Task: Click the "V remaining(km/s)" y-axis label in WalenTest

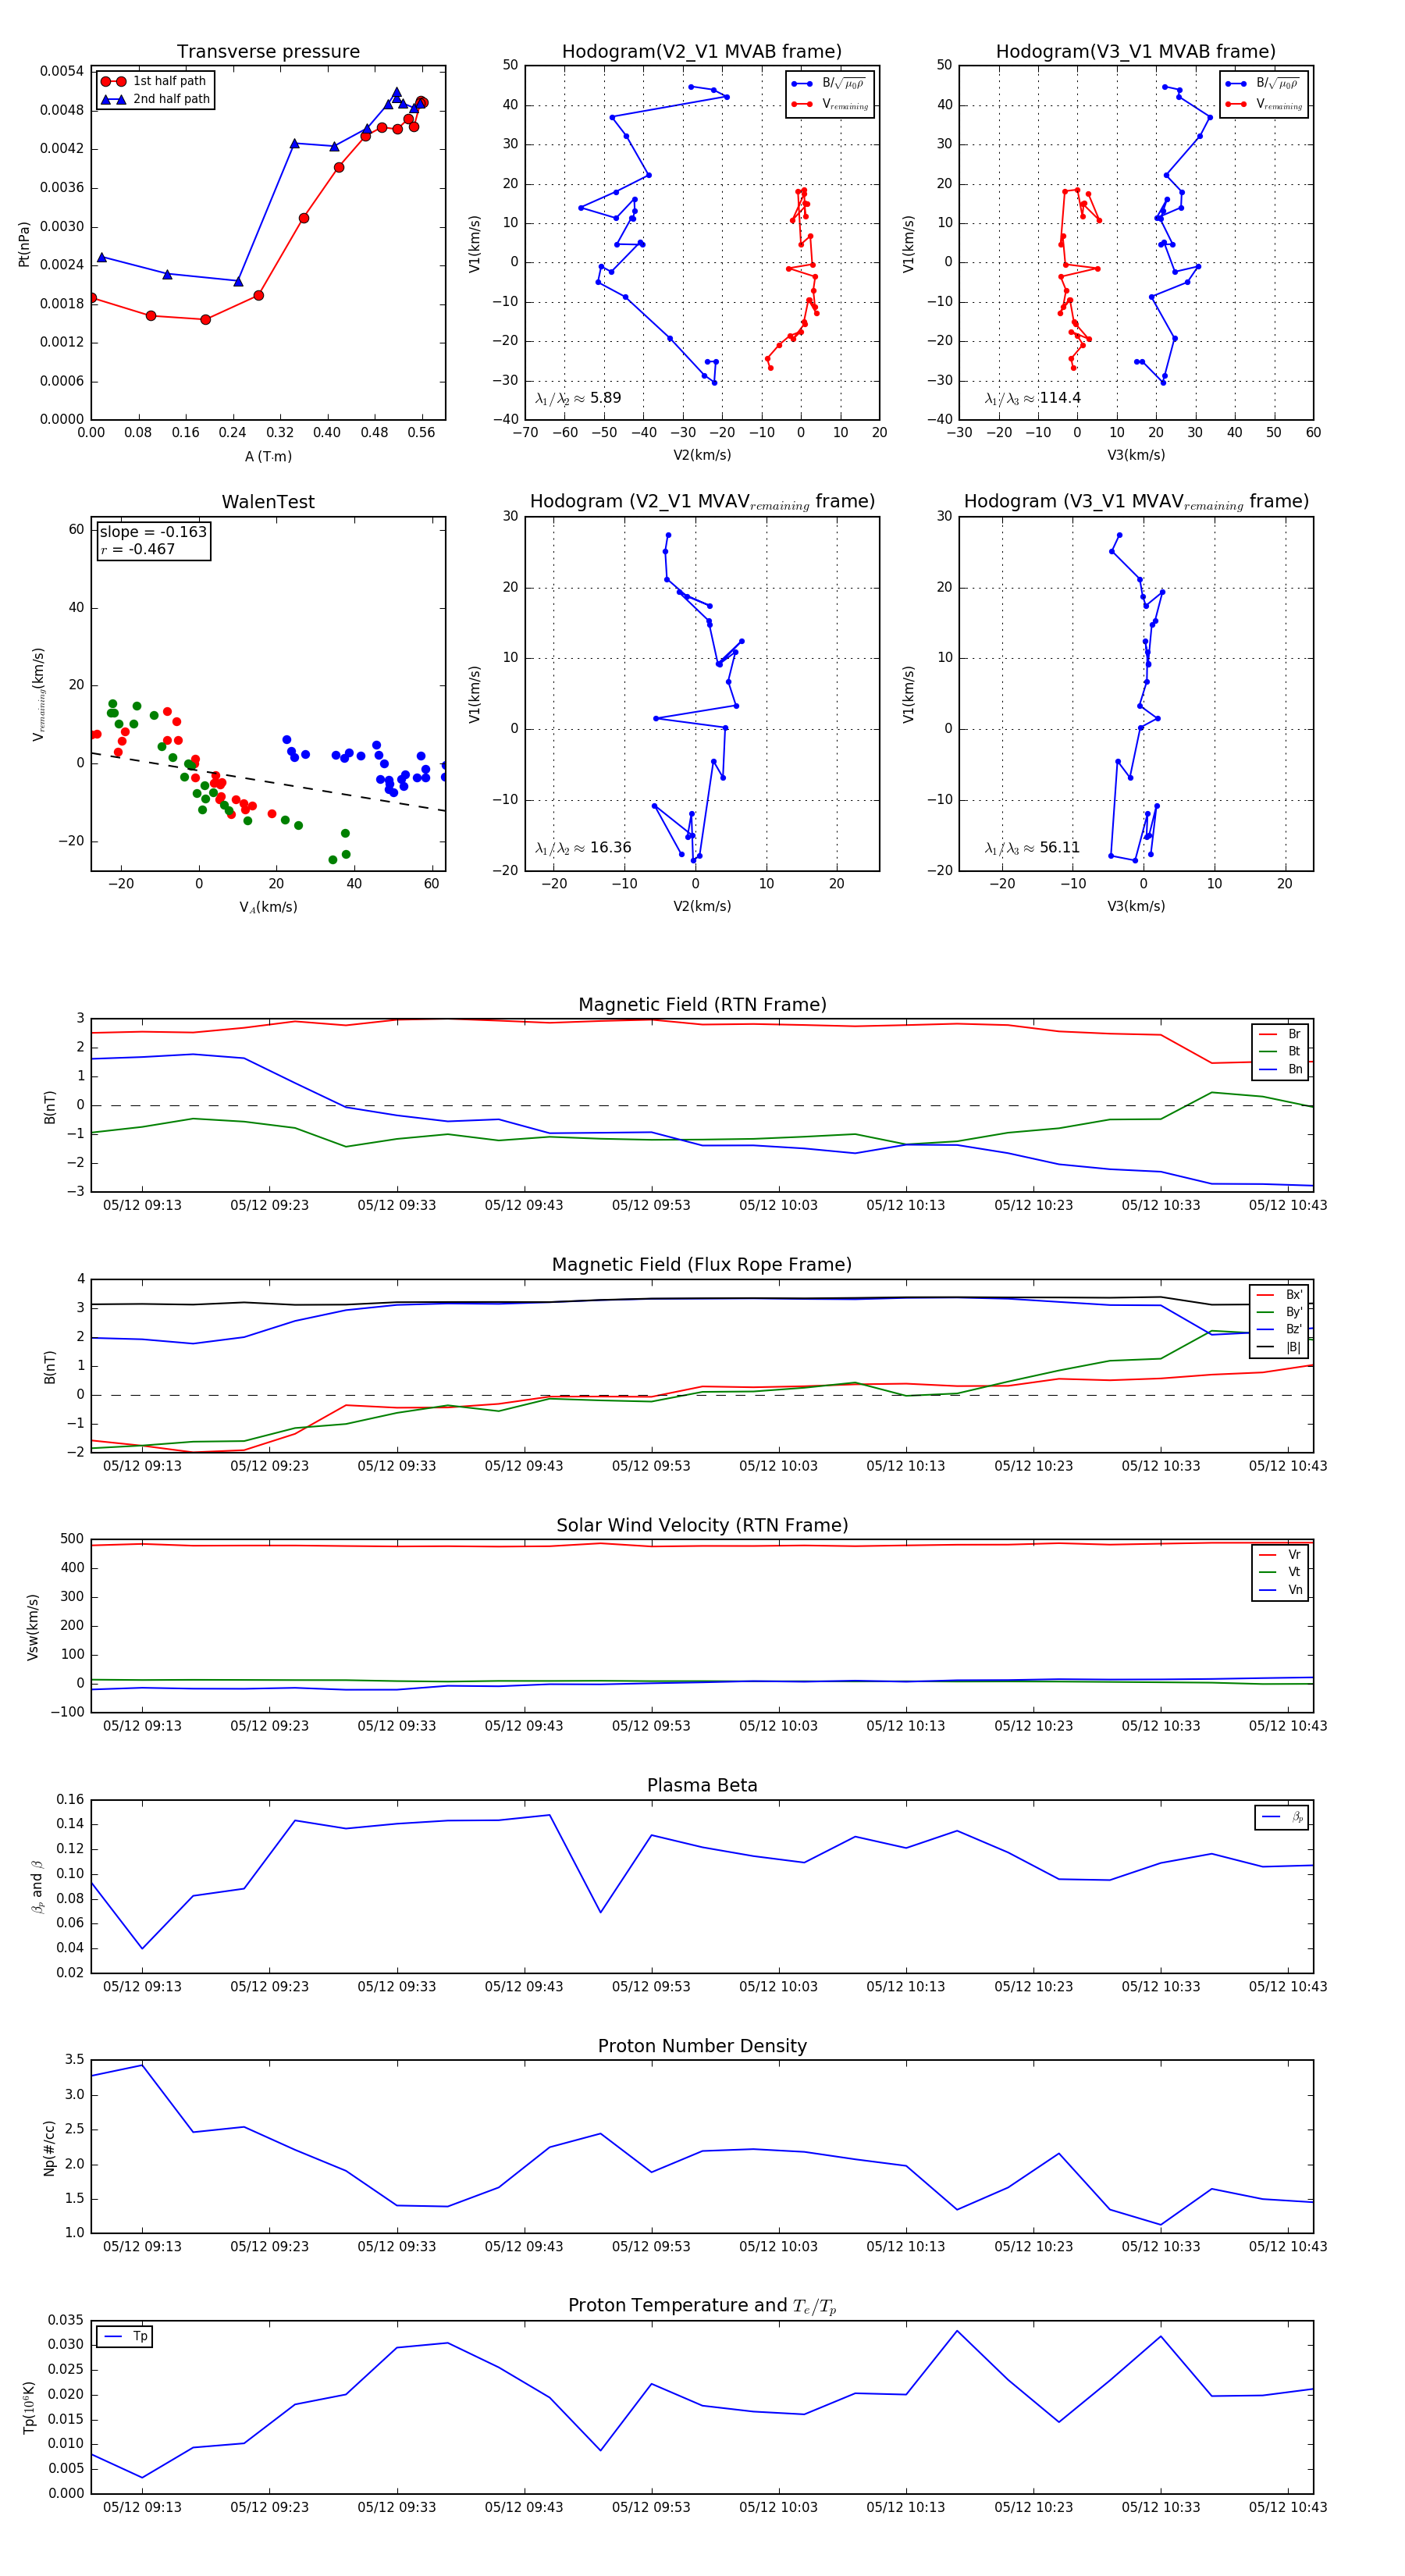Action: (38, 694)
